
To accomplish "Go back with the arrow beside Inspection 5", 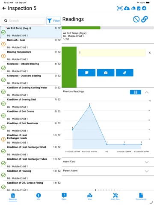I will (x=4, y=9).
